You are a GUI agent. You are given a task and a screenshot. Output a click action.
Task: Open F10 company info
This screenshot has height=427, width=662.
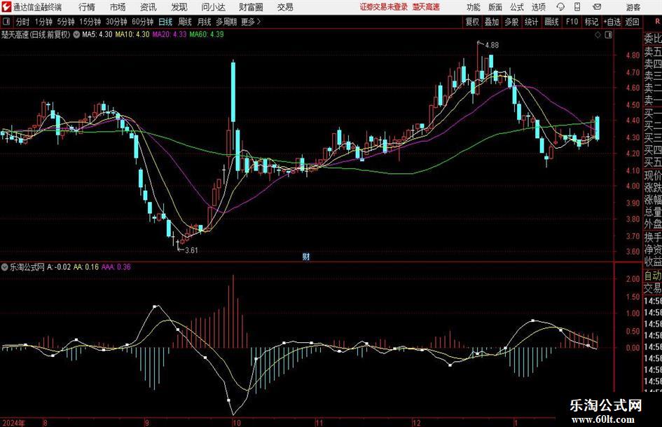(x=572, y=22)
